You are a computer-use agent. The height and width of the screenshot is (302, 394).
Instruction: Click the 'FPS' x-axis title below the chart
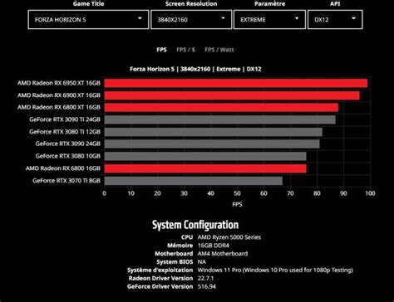[237, 204]
